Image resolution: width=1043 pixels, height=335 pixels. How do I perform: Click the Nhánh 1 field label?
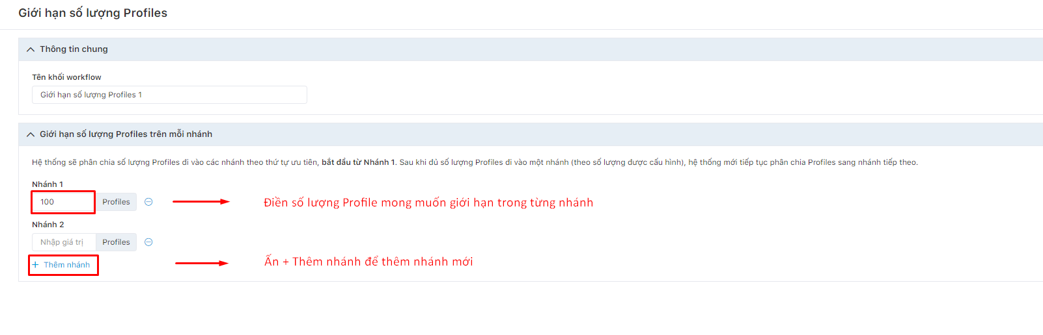click(x=48, y=184)
